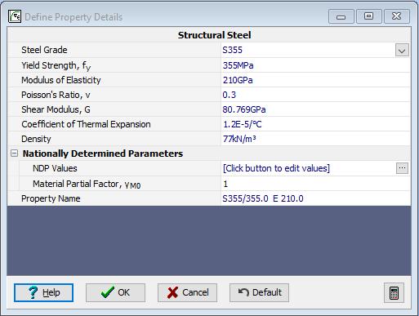Click the Structural Steel header
Screen dimensions: 419x316
coord(214,35)
